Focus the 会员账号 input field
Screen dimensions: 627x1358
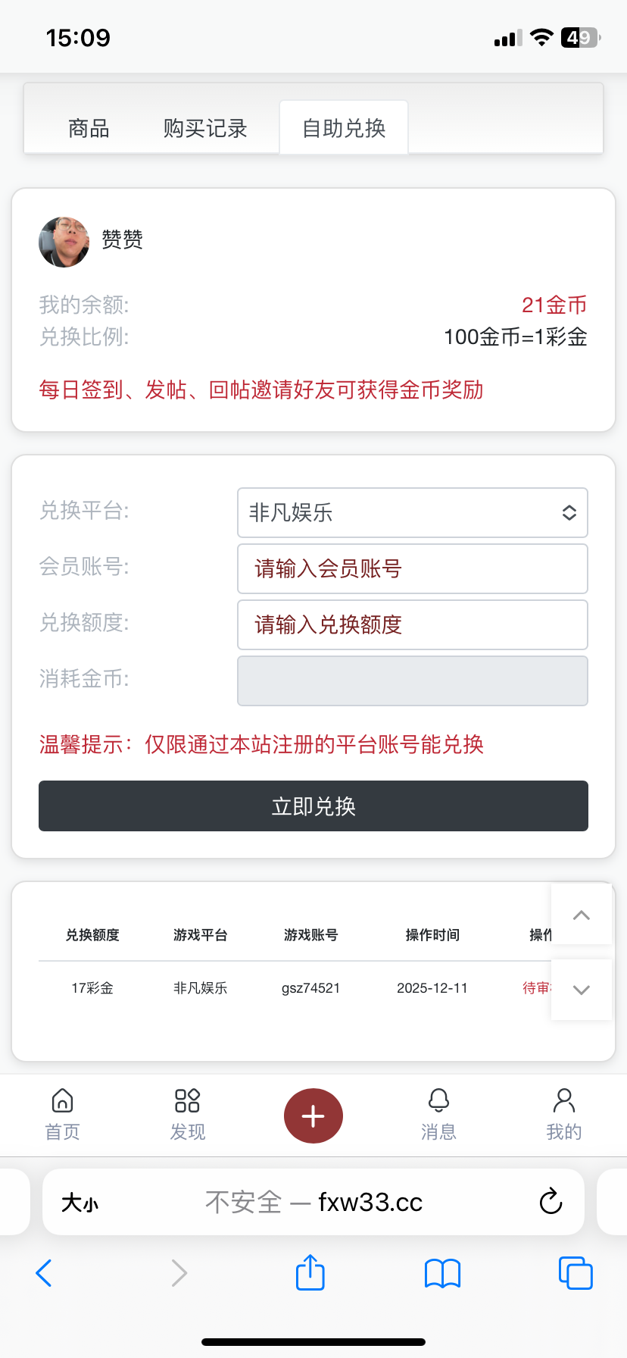point(413,568)
